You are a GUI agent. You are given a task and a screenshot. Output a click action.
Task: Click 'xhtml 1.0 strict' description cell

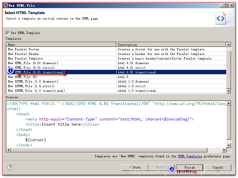(171, 86)
